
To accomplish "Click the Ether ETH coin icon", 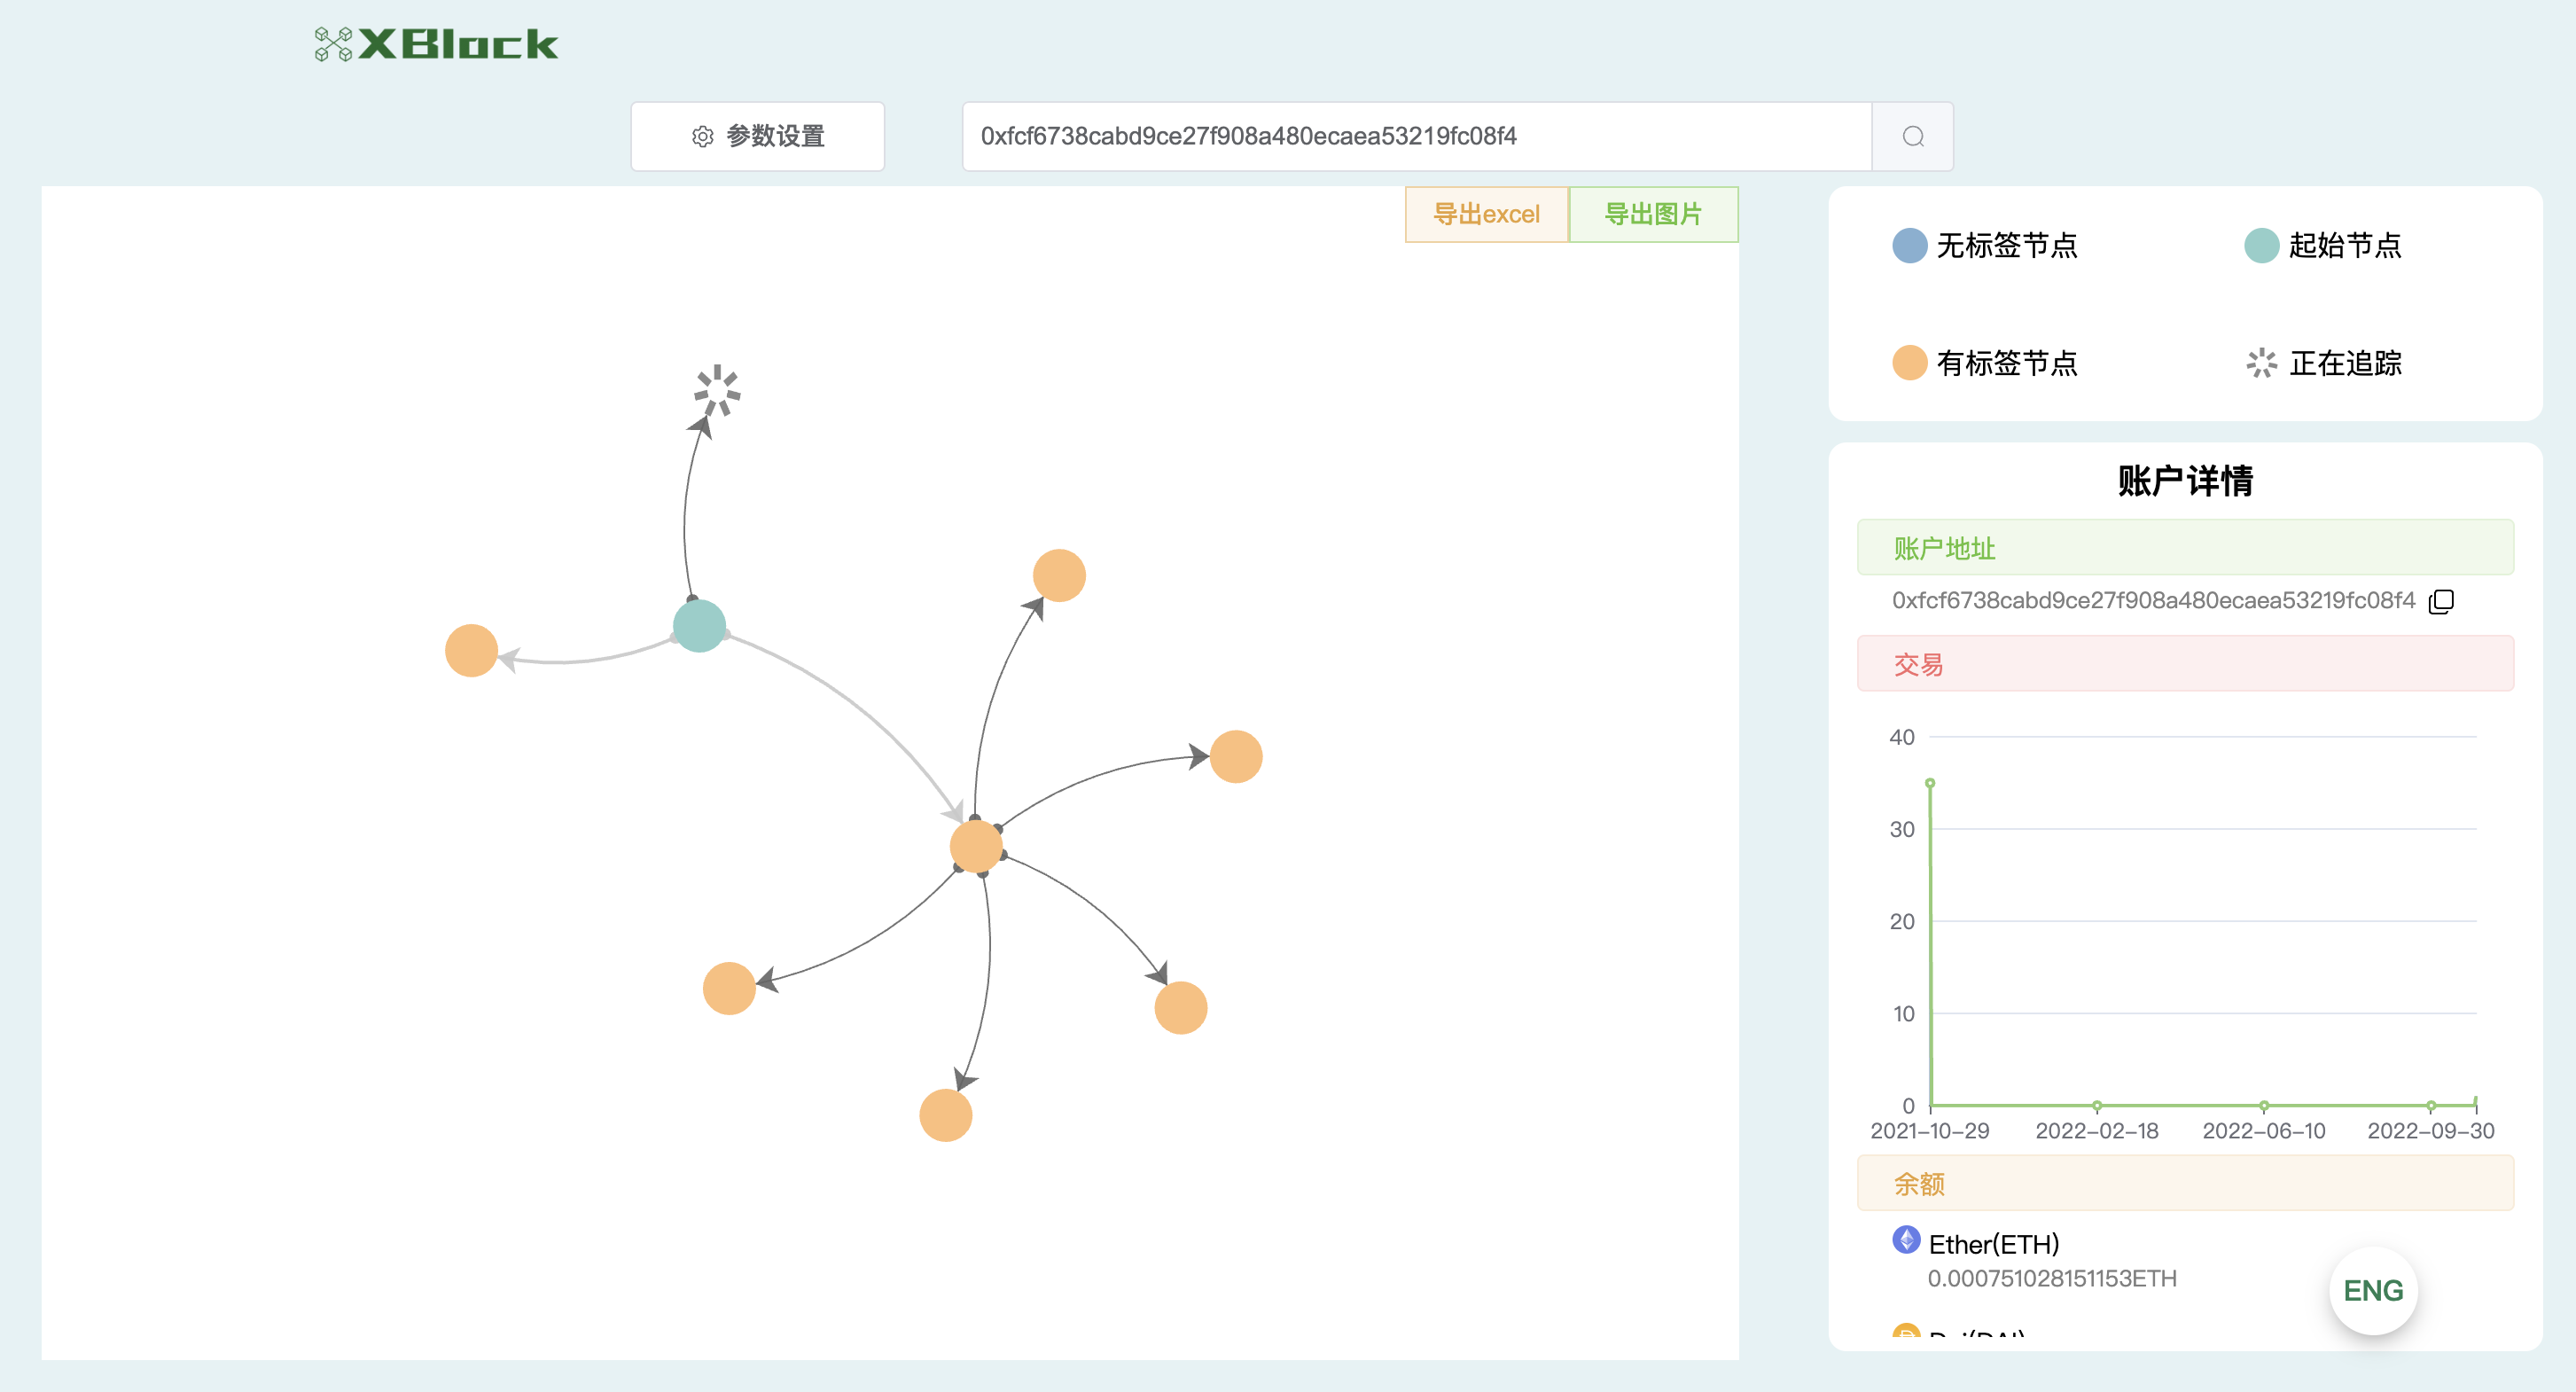I will 1906,1240.
